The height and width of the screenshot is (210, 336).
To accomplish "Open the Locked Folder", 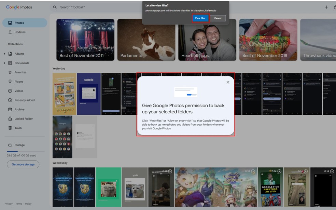I will click(23, 119).
